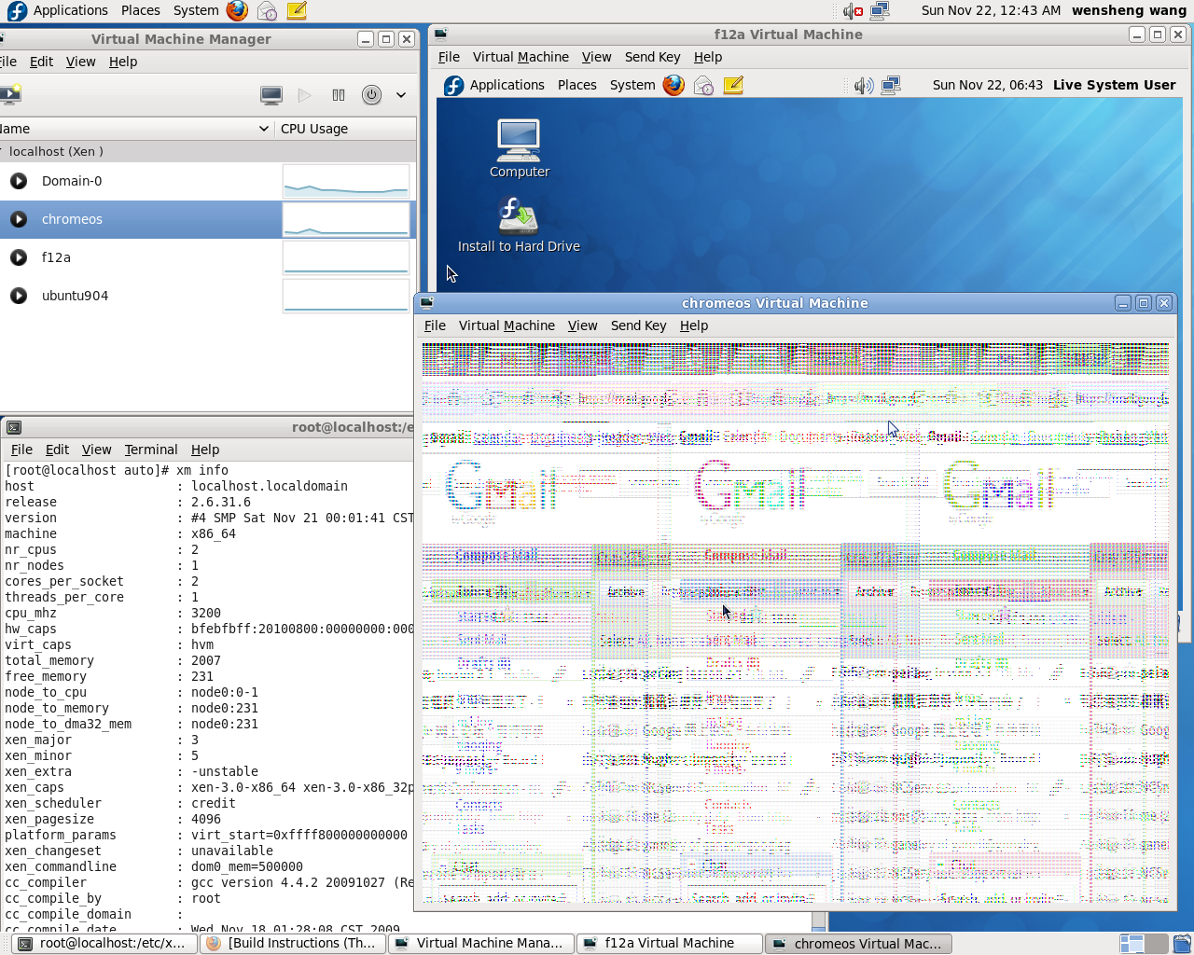
Task: Open Virtual Machine menu in f12a window
Action: (x=521, y=57)
